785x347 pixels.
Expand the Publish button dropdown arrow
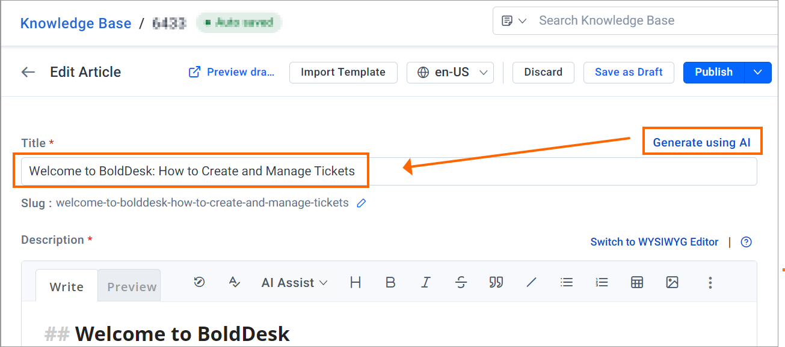[x=758, y=72]
